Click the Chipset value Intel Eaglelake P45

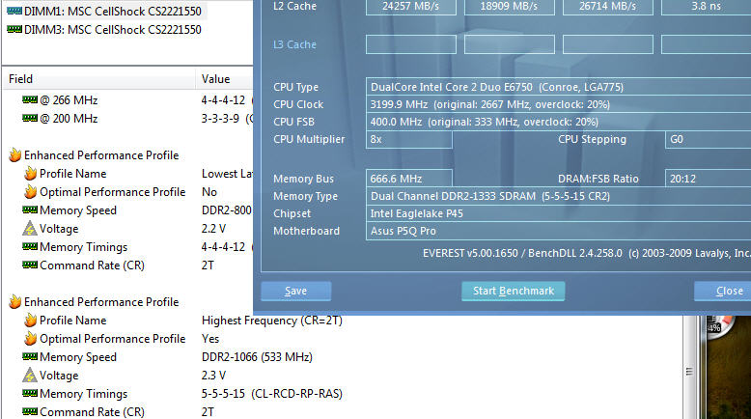click(559, 213)
